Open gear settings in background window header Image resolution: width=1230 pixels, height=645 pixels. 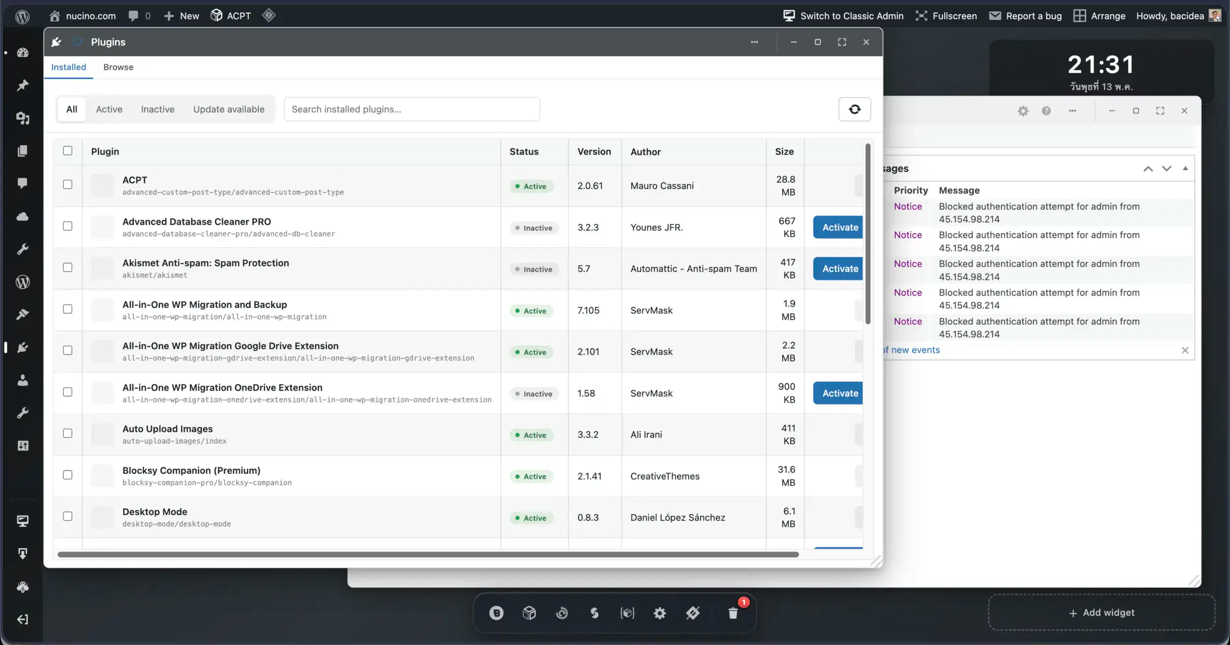1023,111
